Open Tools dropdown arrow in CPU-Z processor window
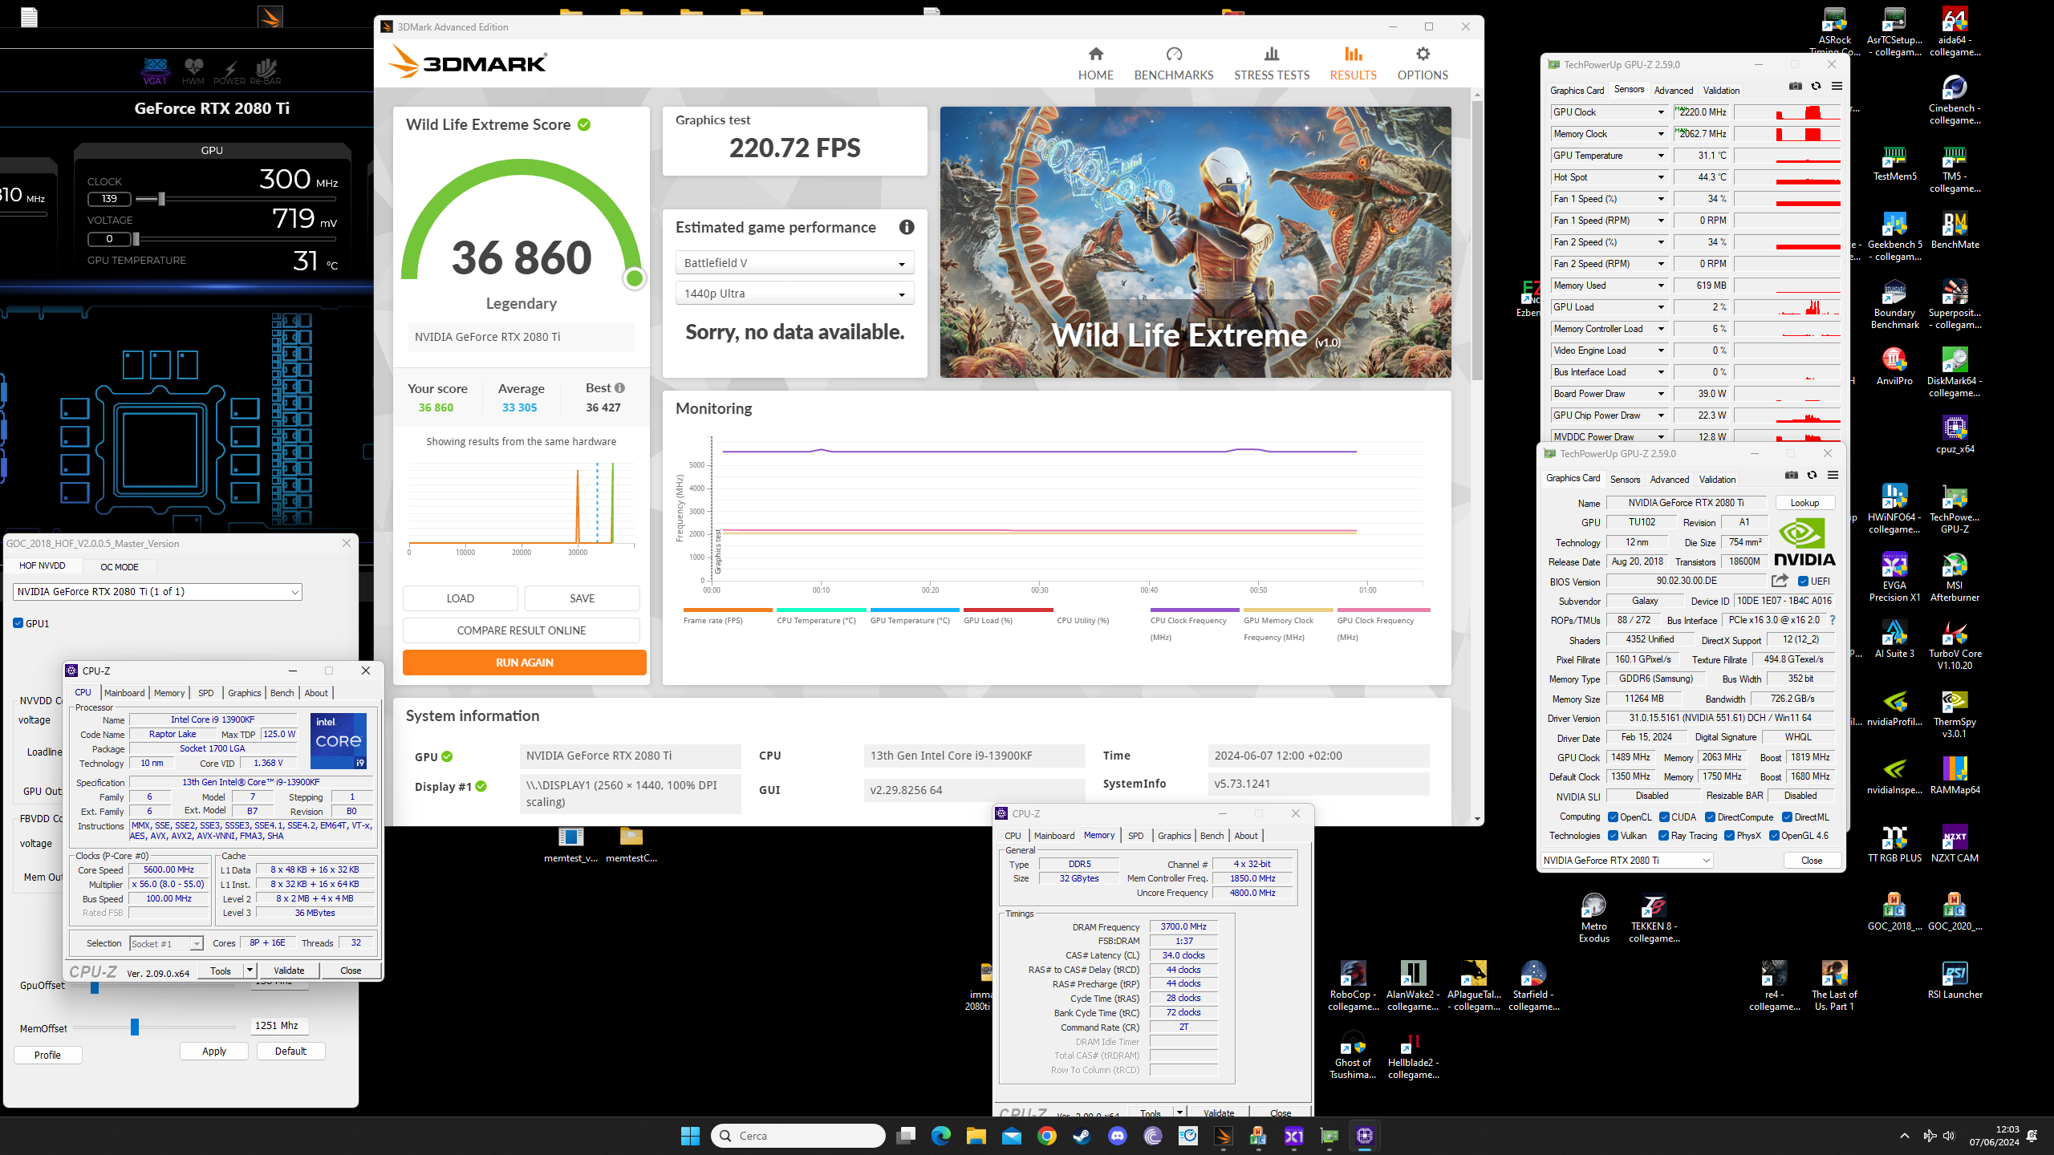Viewport: 2054px width, 1155px height. (250, 971)
